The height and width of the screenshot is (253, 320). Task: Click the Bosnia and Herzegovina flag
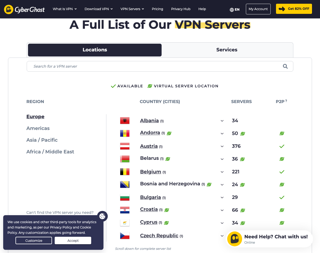point(125,185)
